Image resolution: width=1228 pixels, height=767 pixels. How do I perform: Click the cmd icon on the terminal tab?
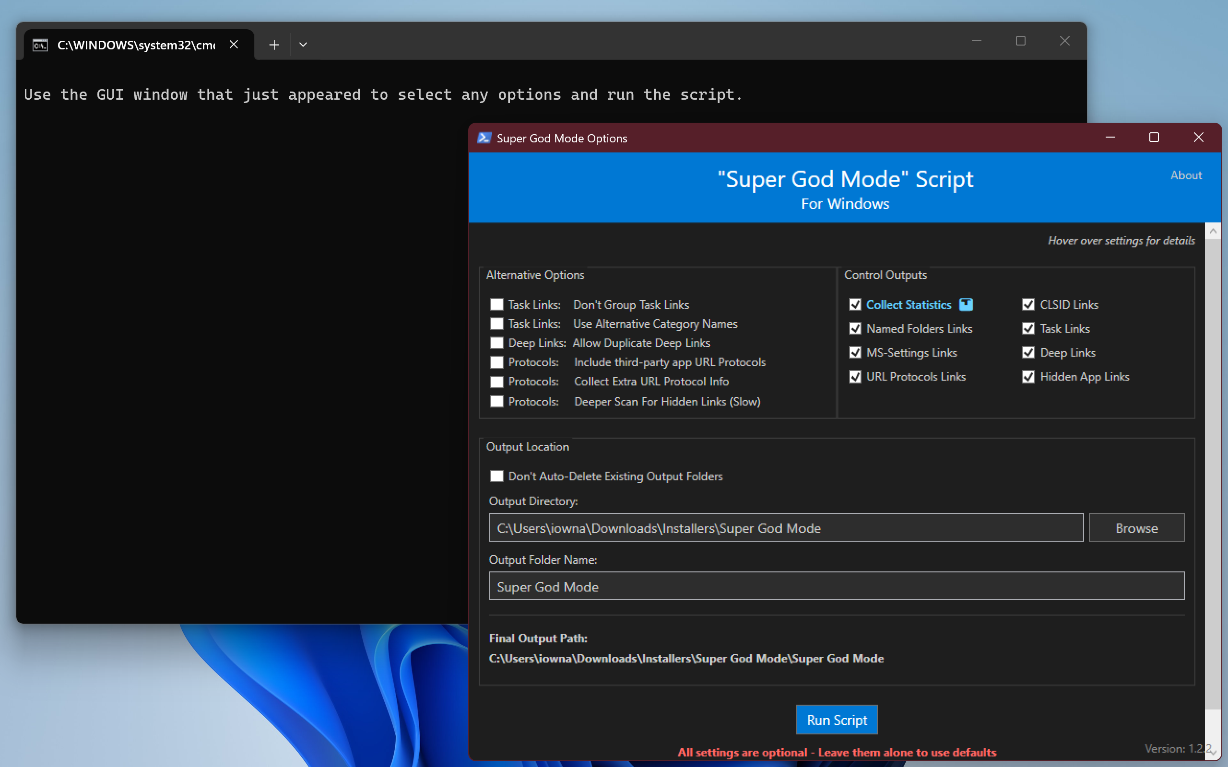41,45
